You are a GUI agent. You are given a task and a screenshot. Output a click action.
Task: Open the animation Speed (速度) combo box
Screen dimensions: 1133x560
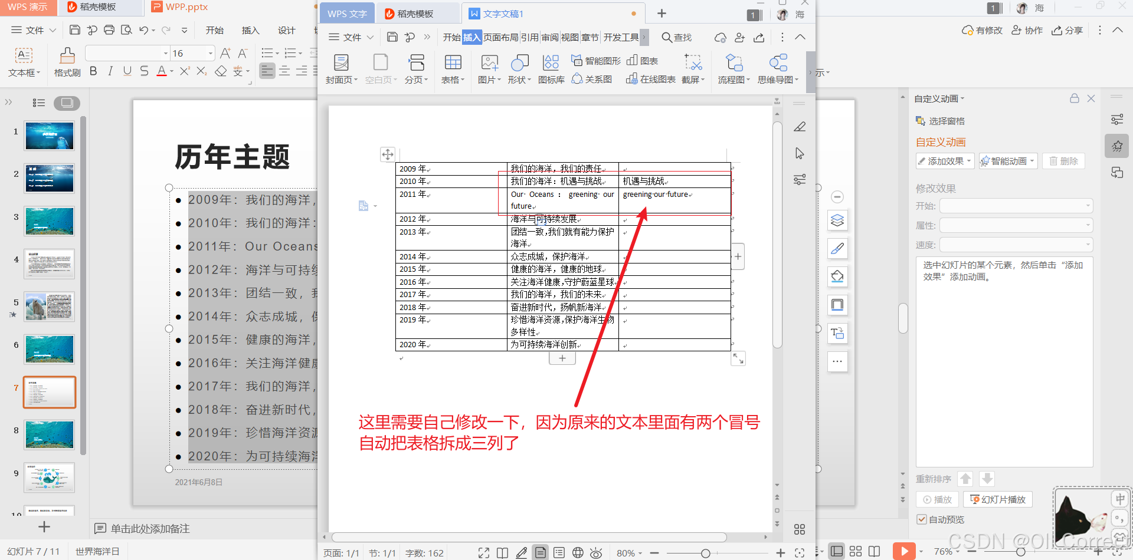[1016, 245]
